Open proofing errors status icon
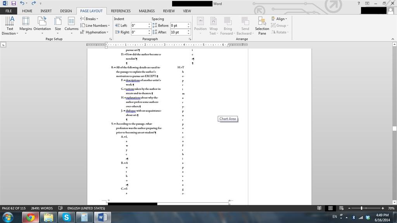The height and width of the screenshot is (223, 397). coord(60,208)
